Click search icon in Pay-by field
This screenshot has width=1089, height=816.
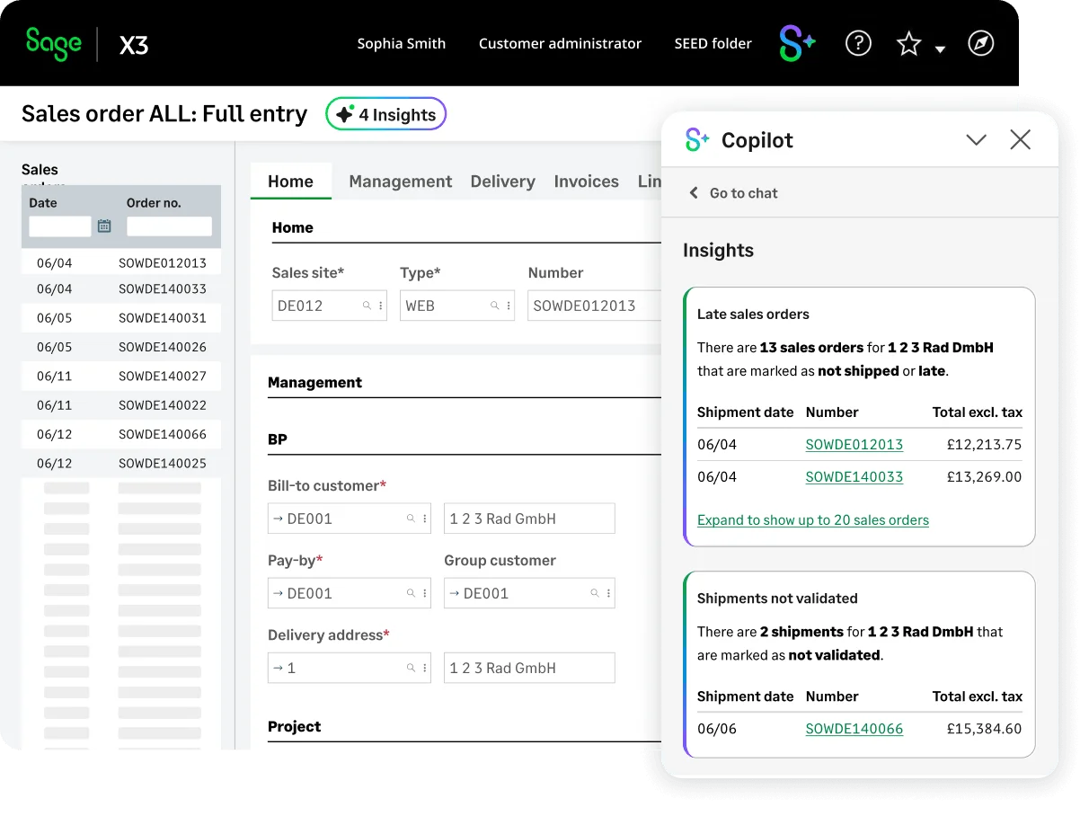[x=411, y=593]
